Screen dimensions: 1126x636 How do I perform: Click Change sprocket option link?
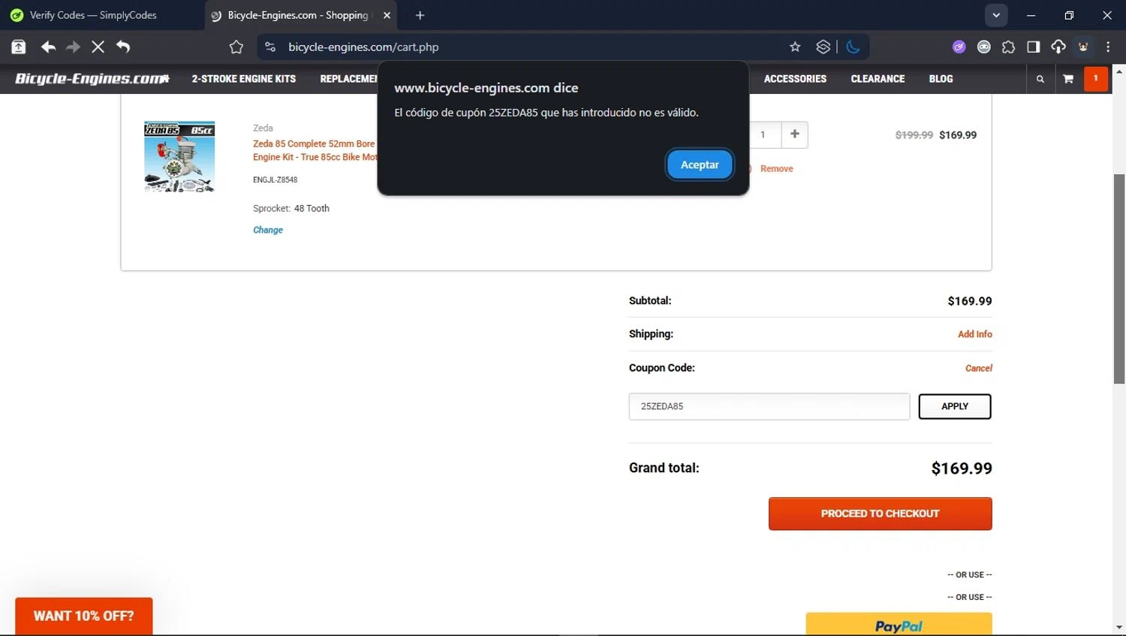pyautogui.click(x=268, y=230)
